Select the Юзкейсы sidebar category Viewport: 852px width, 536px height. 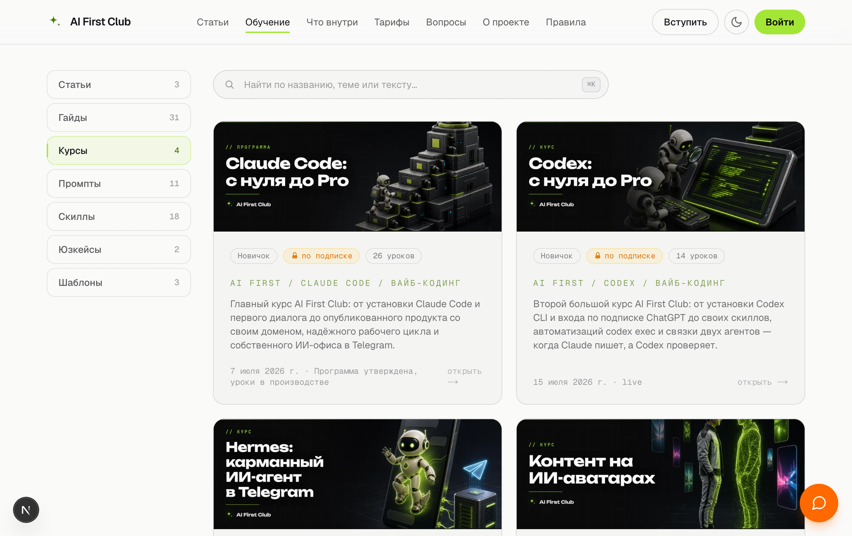coord(119,249)
